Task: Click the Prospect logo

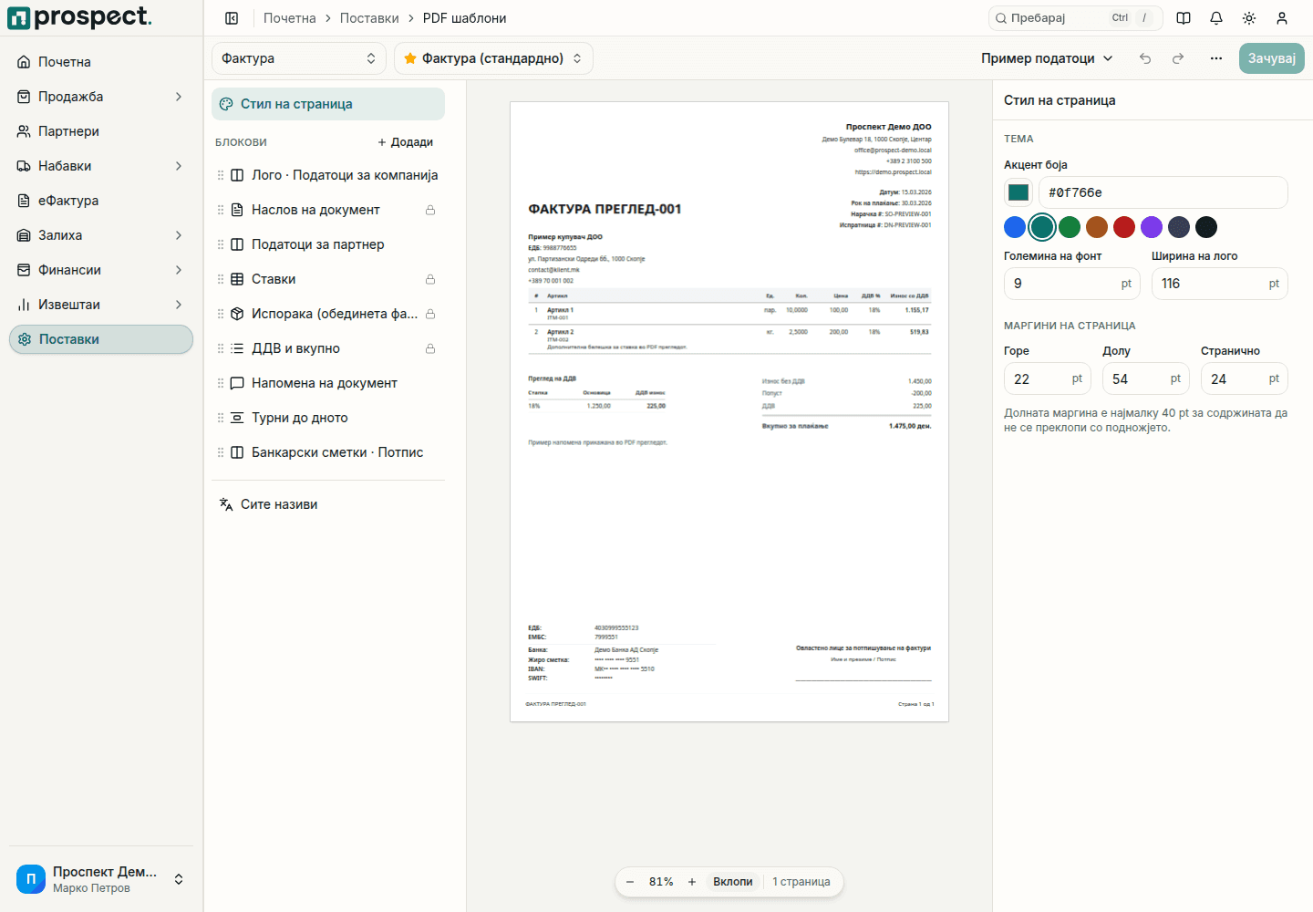Action: pyautogui.click(x=80, y=17)
